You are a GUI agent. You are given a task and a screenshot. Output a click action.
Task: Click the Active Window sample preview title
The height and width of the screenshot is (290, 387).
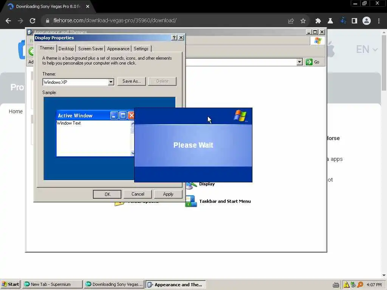point(75,116)
